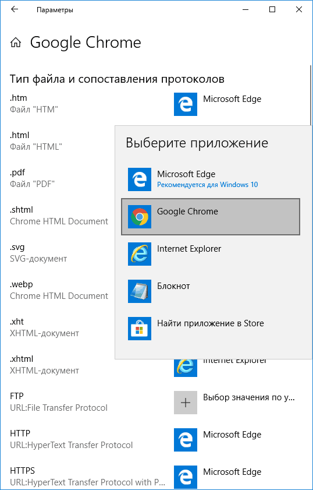Close the Параметры window

(299, 9)
